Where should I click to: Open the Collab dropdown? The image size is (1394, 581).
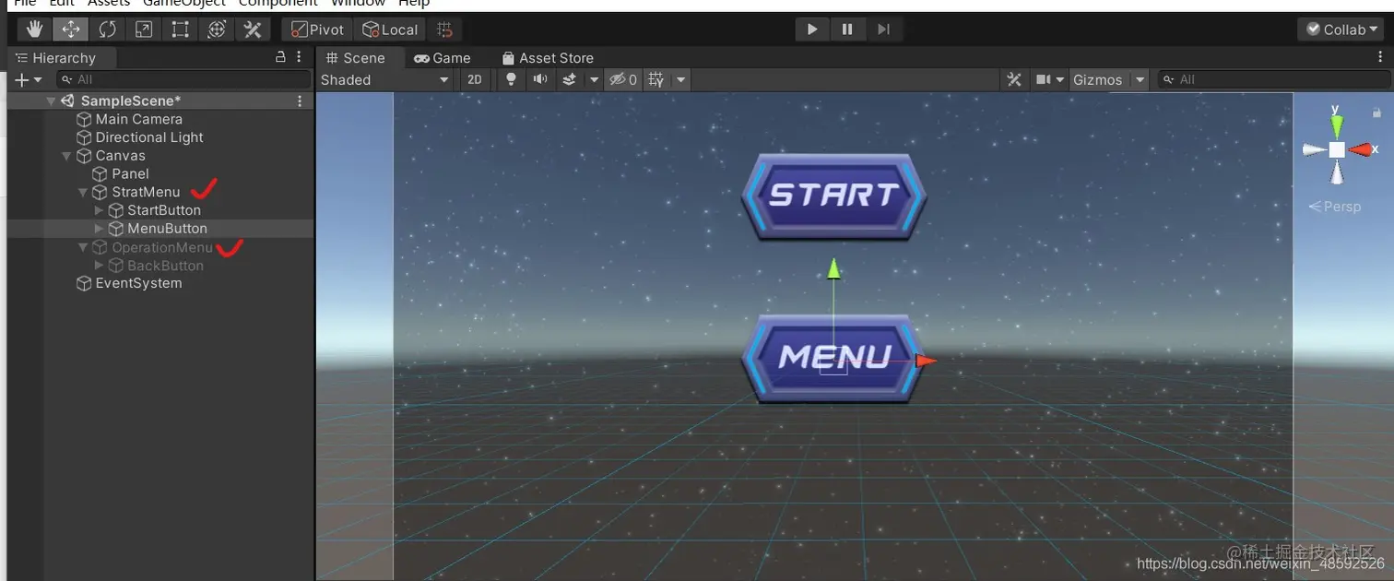coord(1341,30)
